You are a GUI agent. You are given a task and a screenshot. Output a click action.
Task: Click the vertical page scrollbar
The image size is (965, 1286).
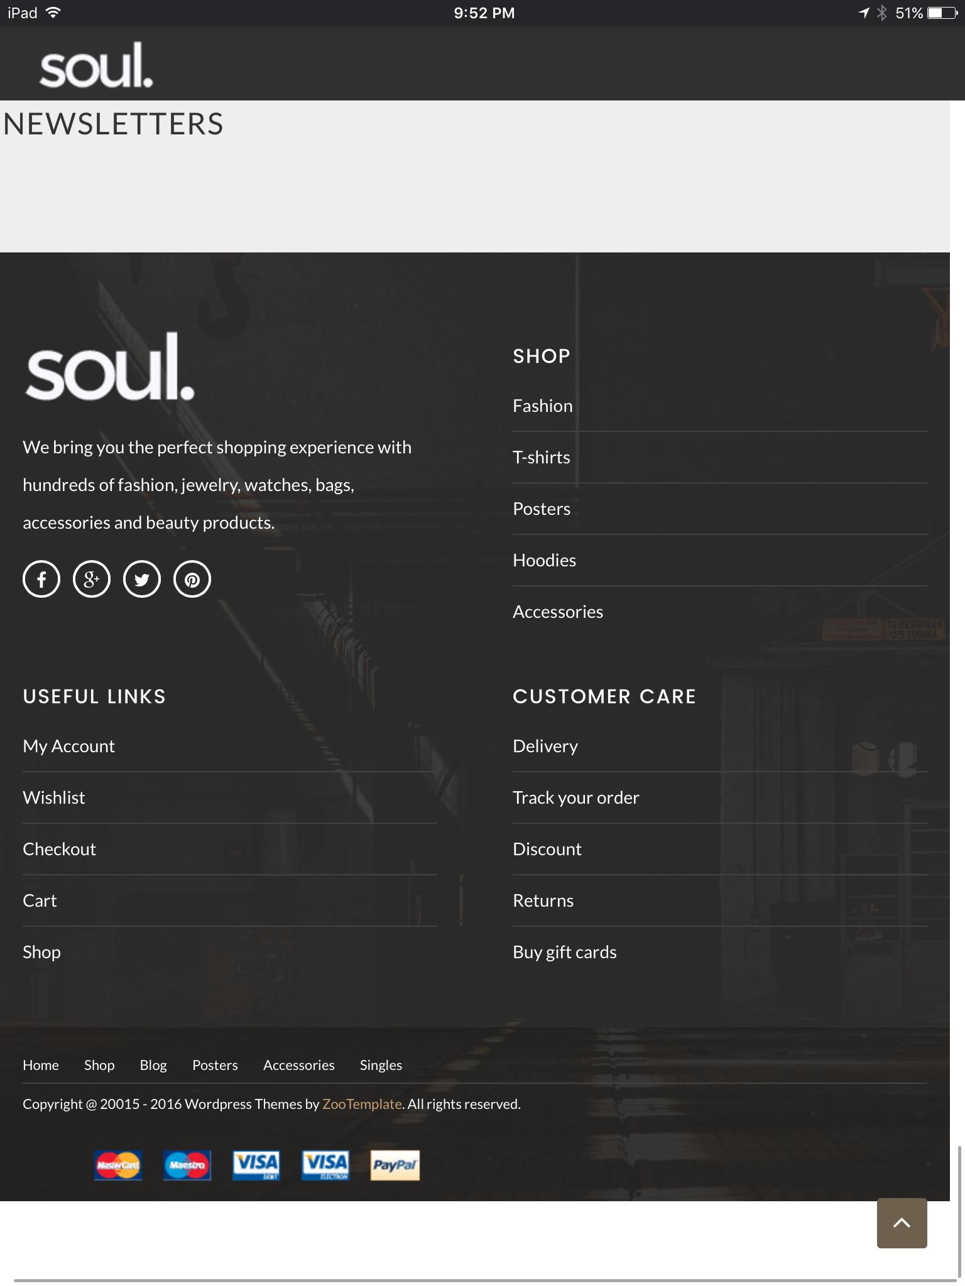959,1212
